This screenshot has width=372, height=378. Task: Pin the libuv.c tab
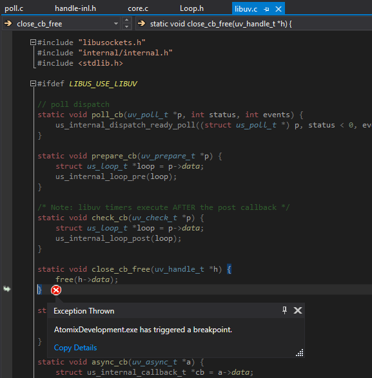coord(266,9)
